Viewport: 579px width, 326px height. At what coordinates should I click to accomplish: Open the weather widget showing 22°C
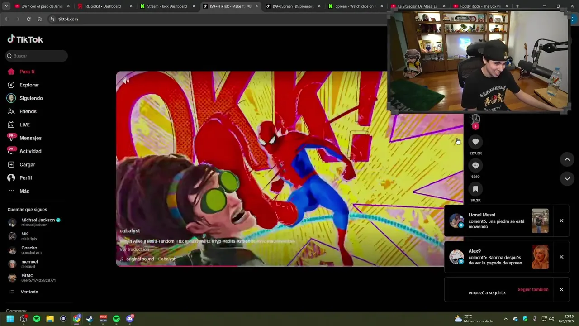[x=474, y=319]
